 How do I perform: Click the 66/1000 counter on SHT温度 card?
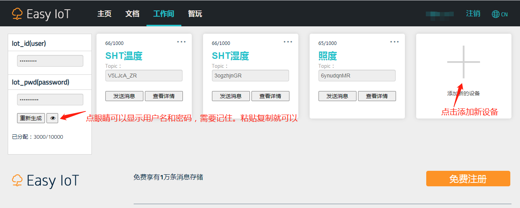click(114, 43)
